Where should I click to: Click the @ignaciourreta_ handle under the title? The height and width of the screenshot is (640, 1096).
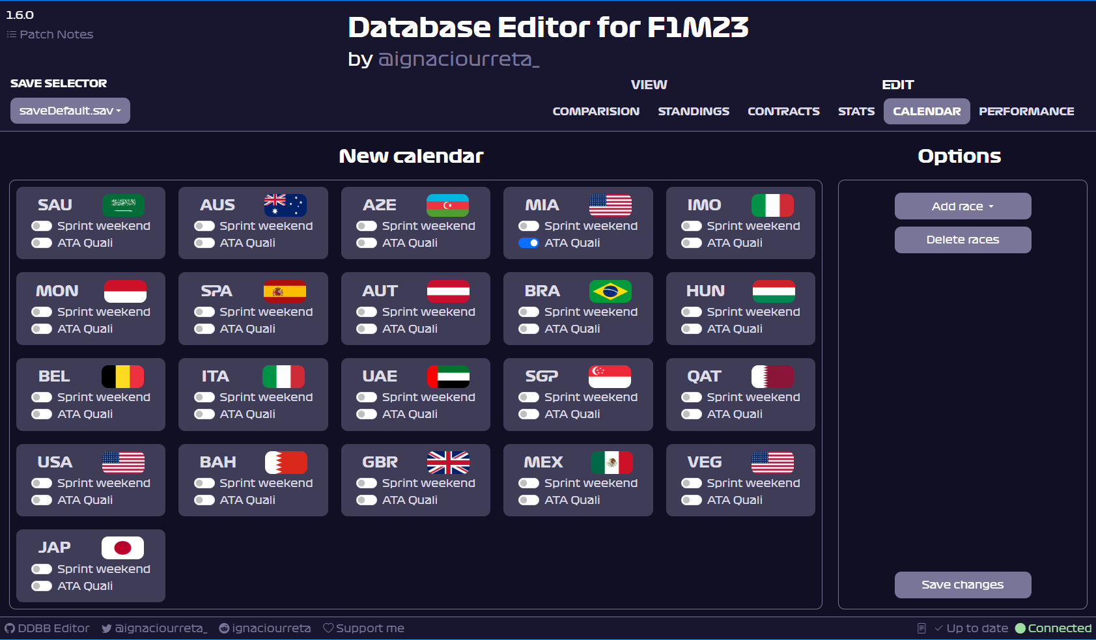(459, 59)
